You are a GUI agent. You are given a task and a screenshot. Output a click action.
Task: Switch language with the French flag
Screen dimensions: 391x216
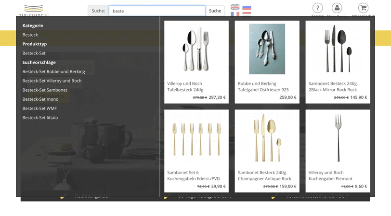click(235, 14)
